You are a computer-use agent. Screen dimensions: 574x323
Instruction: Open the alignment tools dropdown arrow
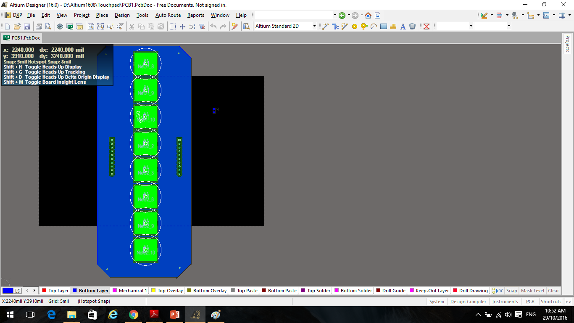507,15
